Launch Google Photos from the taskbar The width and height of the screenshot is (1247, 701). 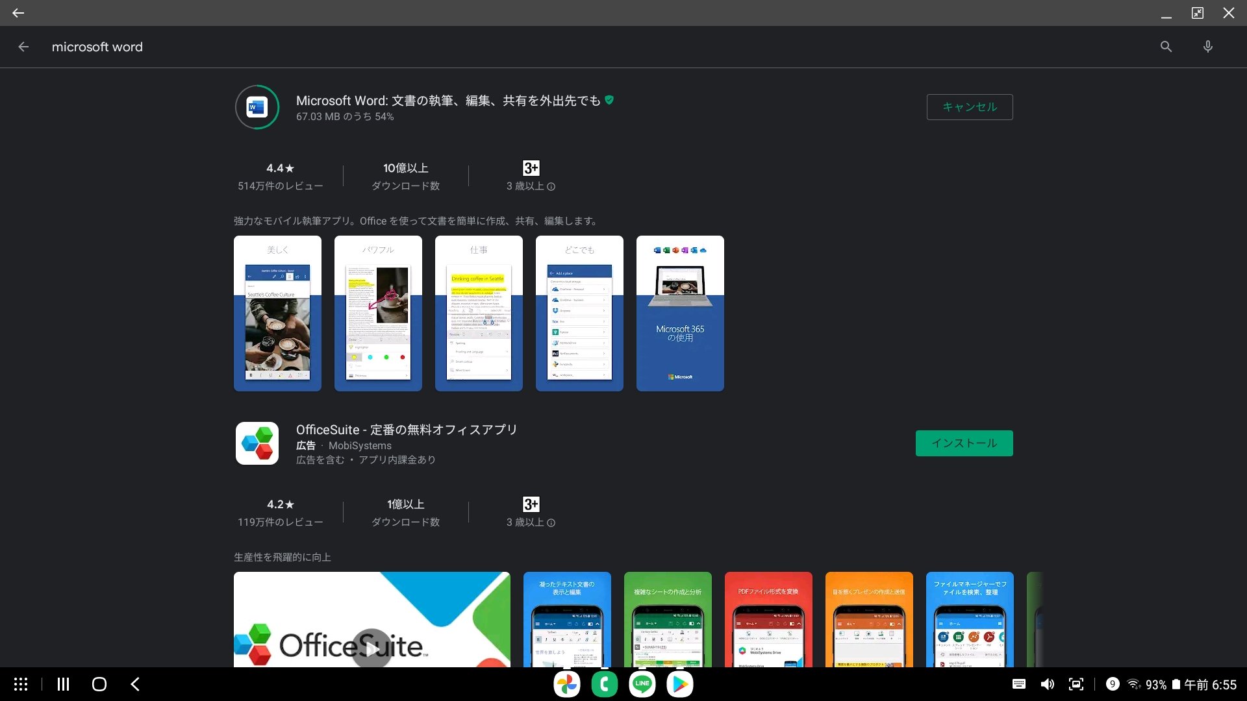pyautogui.click(x=566, y=683)
